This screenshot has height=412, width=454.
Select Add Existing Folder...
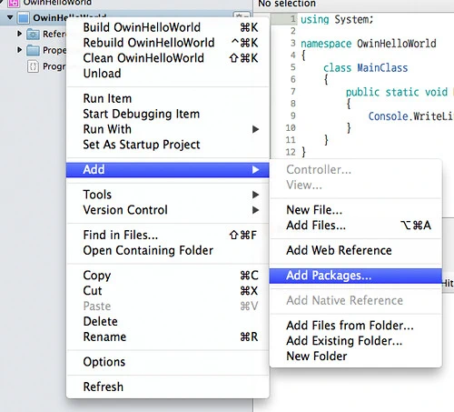click(x=356, y=341)
